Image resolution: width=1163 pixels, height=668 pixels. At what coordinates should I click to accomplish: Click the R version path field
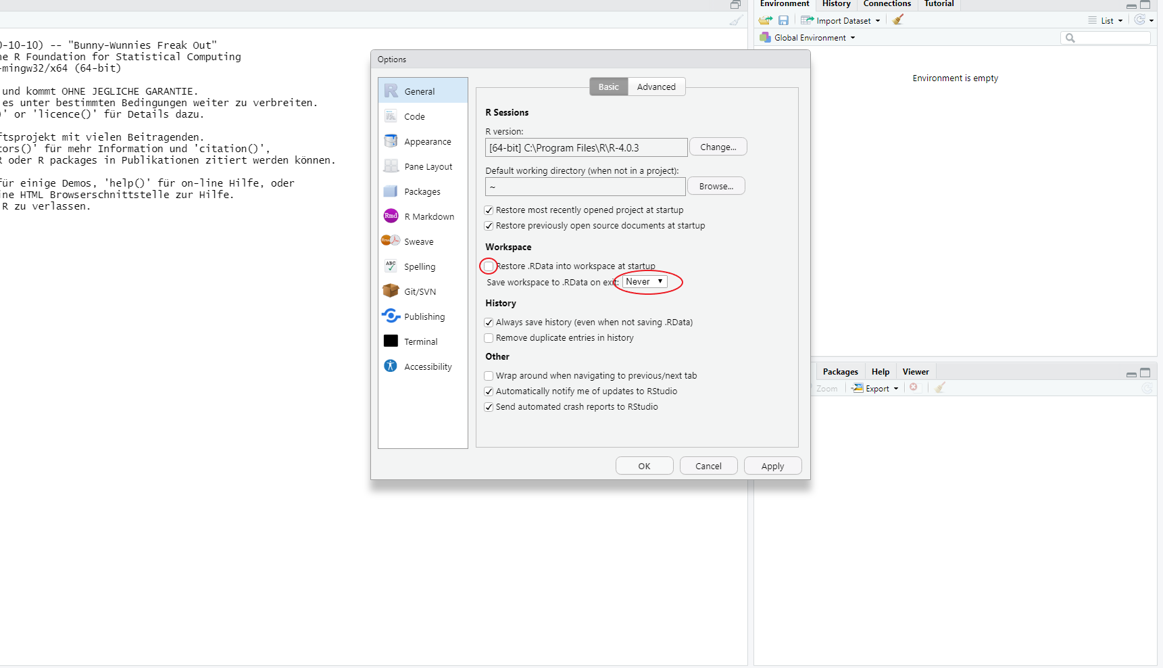pos(587,147)
